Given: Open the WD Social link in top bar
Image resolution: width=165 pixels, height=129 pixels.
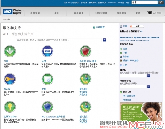Looking at the screenshot, I should tap(112, 3).
